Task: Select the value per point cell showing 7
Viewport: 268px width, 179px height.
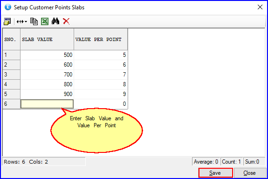Action: (x=101, y=75)
